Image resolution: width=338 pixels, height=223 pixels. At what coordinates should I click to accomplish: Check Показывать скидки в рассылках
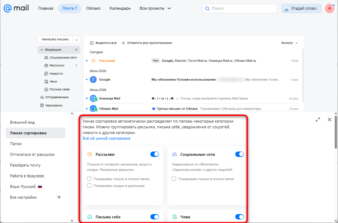(89, 185)
